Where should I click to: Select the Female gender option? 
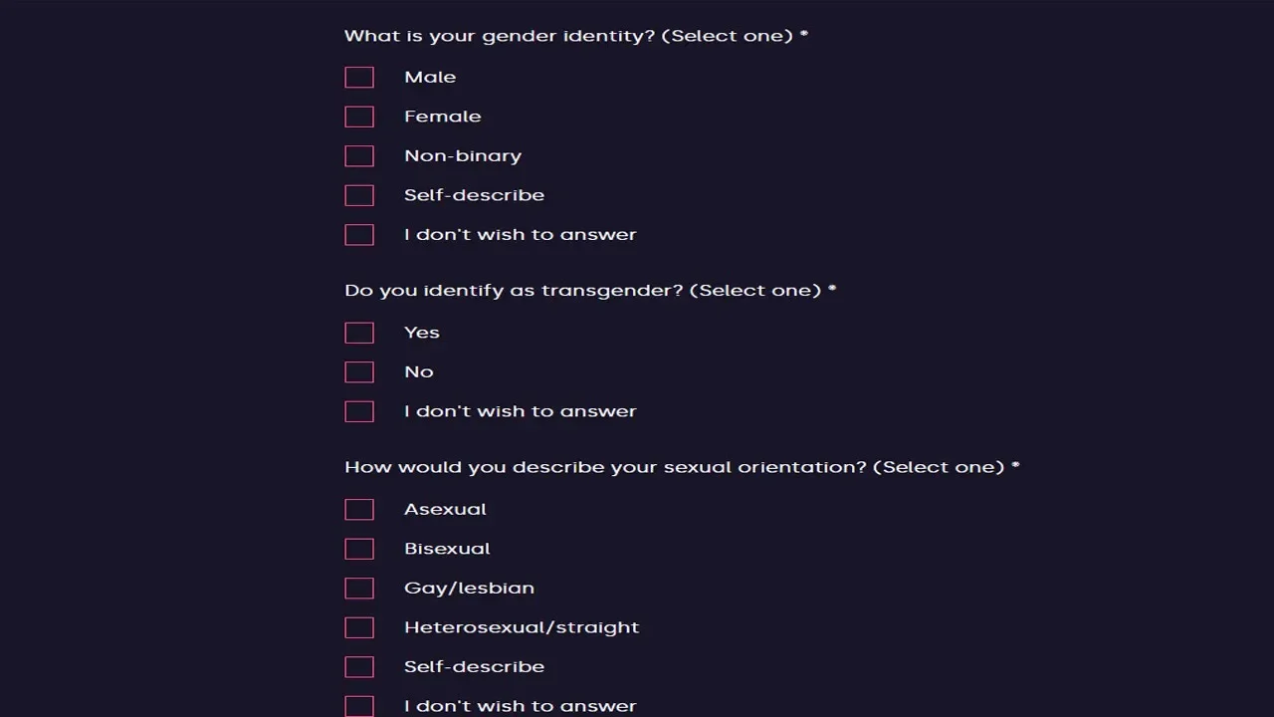pyautogui.click(x=359, y=117)
